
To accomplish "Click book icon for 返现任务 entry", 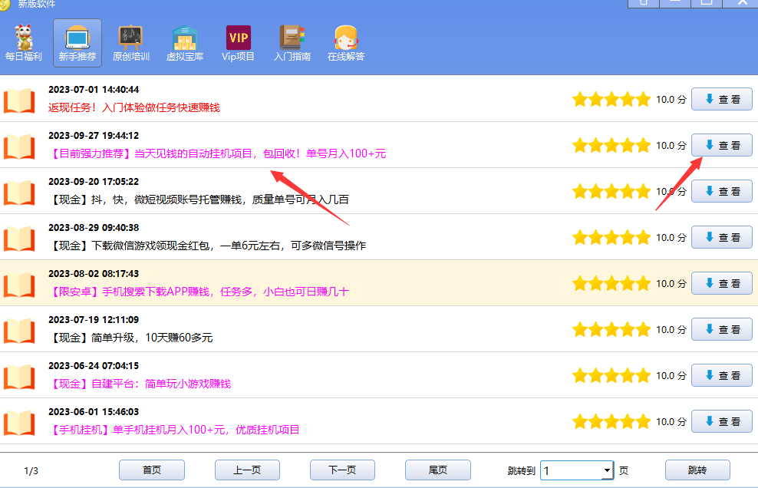I will pyautogui.click(x=19, y=100).
